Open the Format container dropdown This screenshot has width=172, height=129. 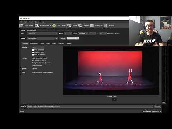pos(38,47)
